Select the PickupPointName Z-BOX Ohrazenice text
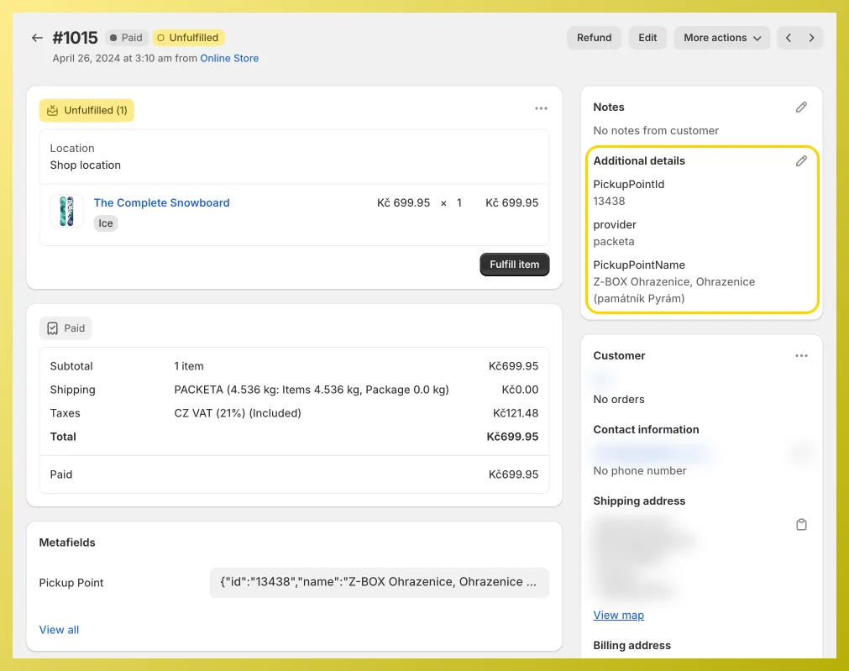This screenshot has width=849, height=671. [674, 290]
